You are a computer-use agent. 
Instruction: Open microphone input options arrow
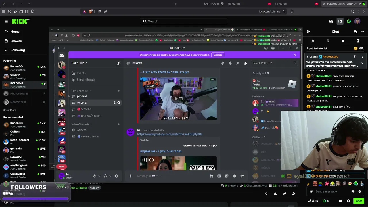(x=99, y=176)
